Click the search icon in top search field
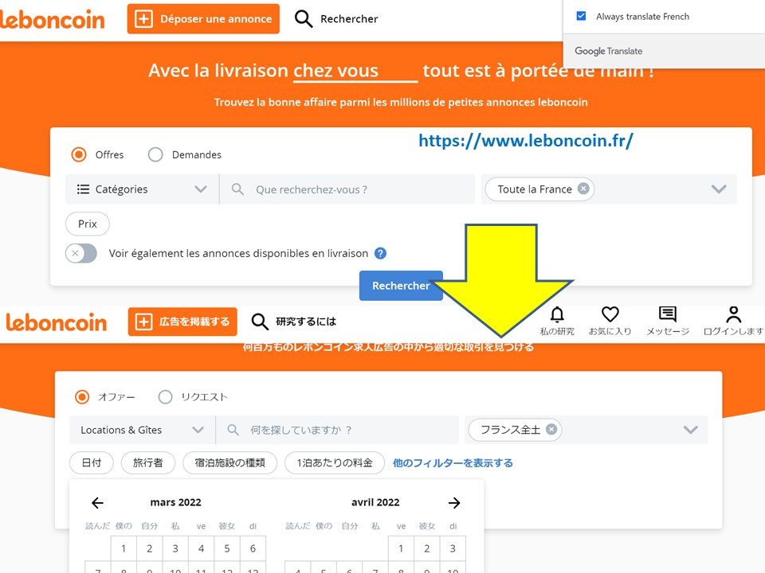The height and width of the screenshot is (573, 765). 237,189
